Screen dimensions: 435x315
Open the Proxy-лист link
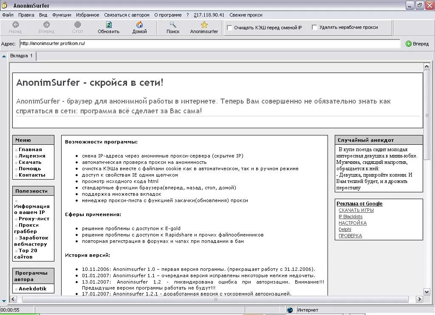pos(34,219)
